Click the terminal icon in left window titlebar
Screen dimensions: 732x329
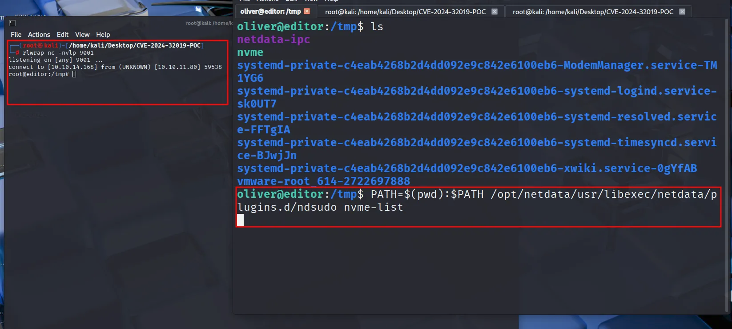(12, 23)
